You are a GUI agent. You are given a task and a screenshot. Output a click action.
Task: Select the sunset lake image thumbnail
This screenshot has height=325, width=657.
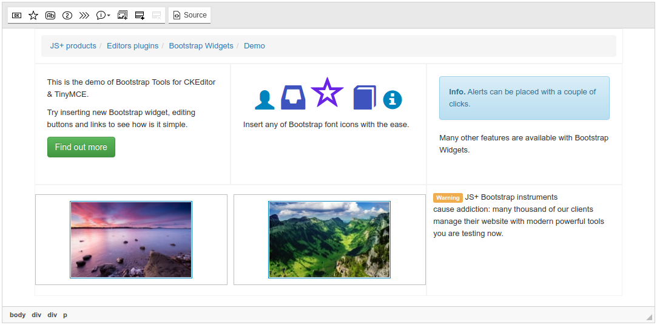pyautogui.click(x=131, y=240)
